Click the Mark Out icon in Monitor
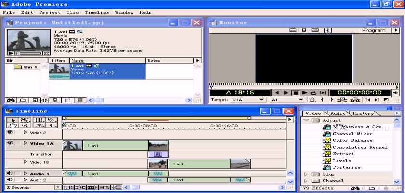 (332, 100)
